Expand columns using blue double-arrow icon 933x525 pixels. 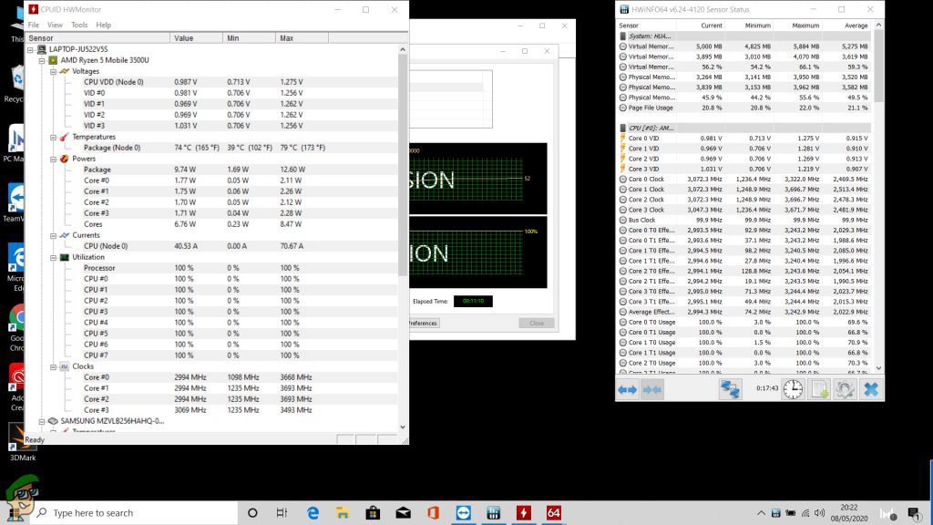click(x=627, y=389)
